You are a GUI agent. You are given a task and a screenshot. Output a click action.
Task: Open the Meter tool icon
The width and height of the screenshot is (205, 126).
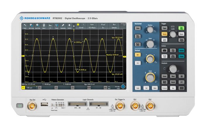pos(44,26)
